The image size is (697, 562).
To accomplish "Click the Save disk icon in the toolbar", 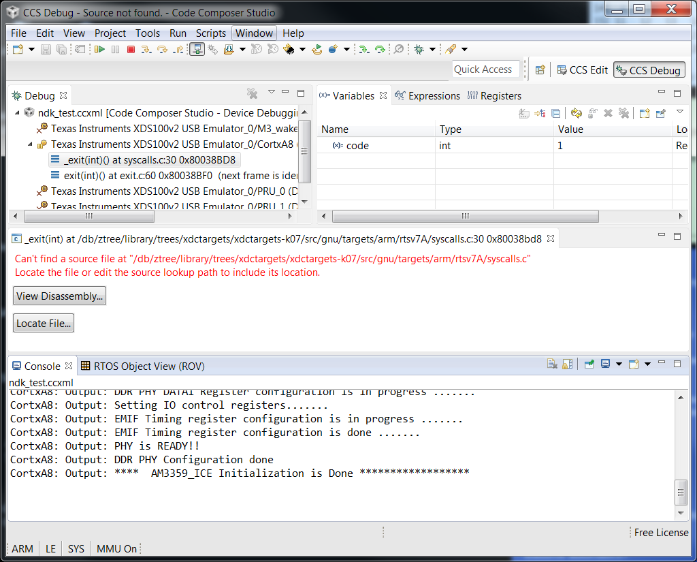I will point(46,49).
